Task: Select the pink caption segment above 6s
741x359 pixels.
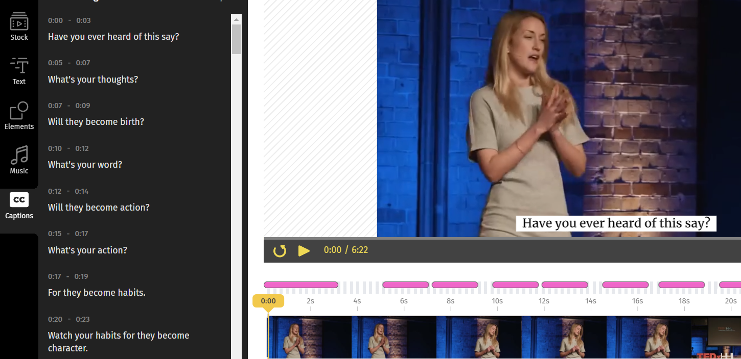Action: pos(406,285)
